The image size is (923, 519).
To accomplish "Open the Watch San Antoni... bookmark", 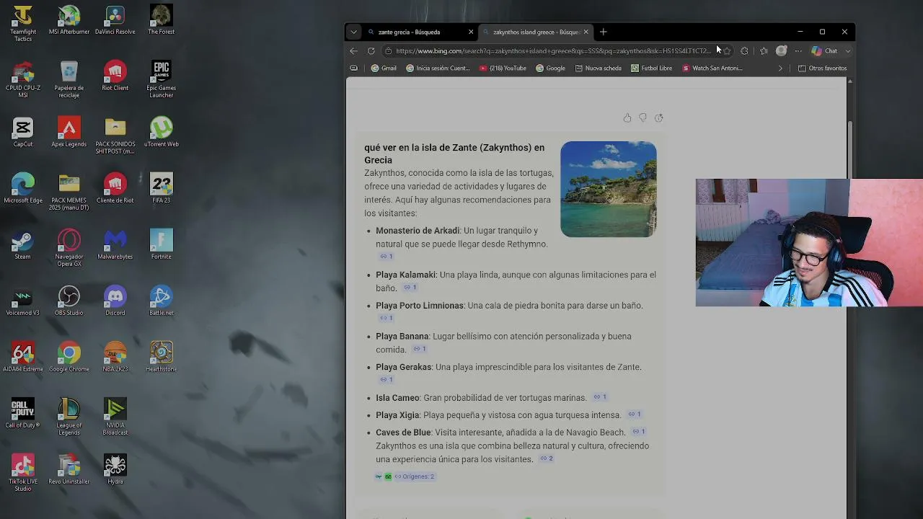I will coord(712,68).
